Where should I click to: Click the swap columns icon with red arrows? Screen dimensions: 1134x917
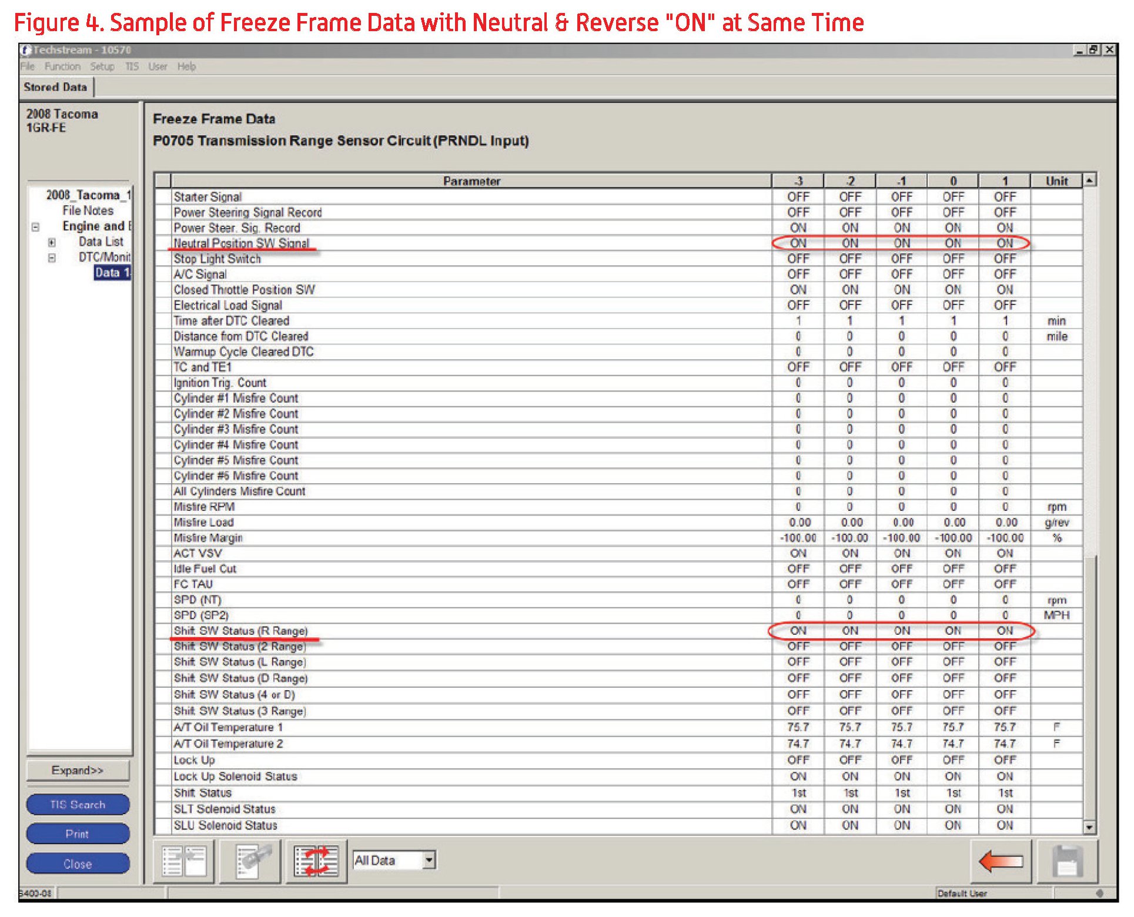tap(316, 862)
